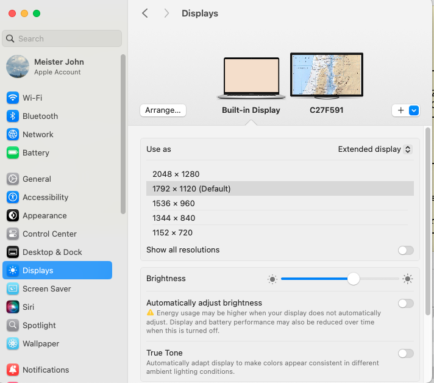The height and width of the screenshot is (383, 434).
Task: Expand the add display dropdown arrow
Action: [x=414, y=110]
